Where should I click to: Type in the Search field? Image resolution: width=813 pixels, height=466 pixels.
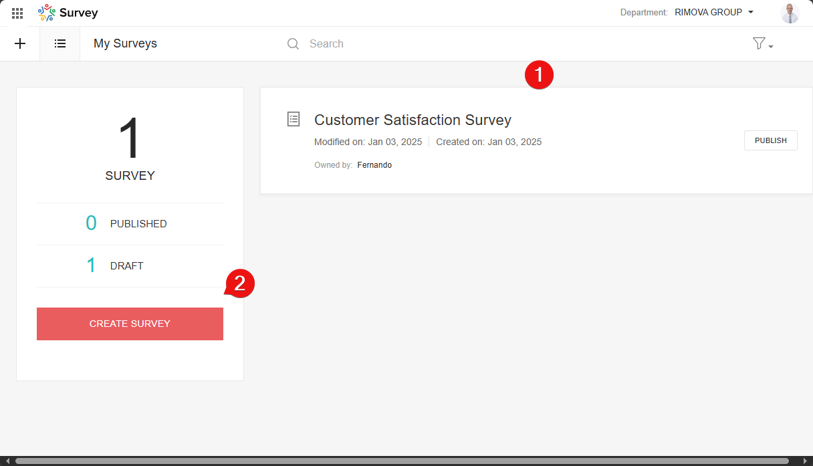pyautogui.click(x=468, y=43)
